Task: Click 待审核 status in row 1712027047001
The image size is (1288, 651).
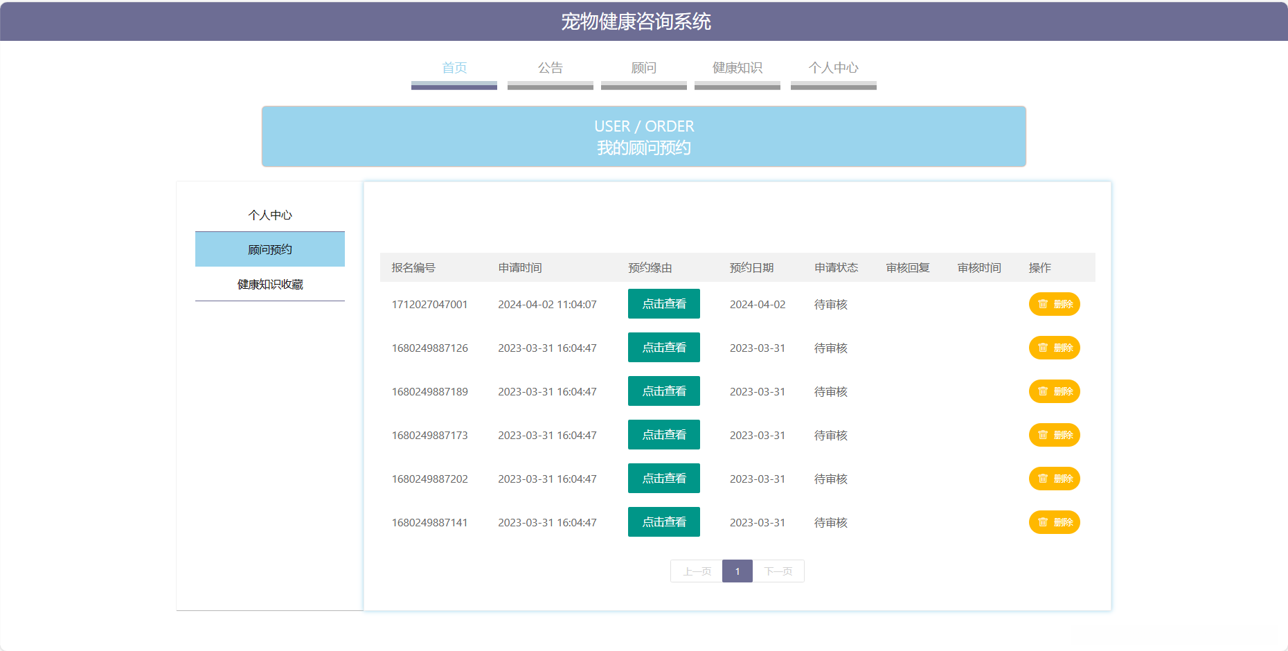Action: [x=831, y=305]
